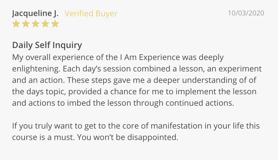Click the first star in the rating
Viewport: 278px width, 160px height.
[x=16, y=24]
